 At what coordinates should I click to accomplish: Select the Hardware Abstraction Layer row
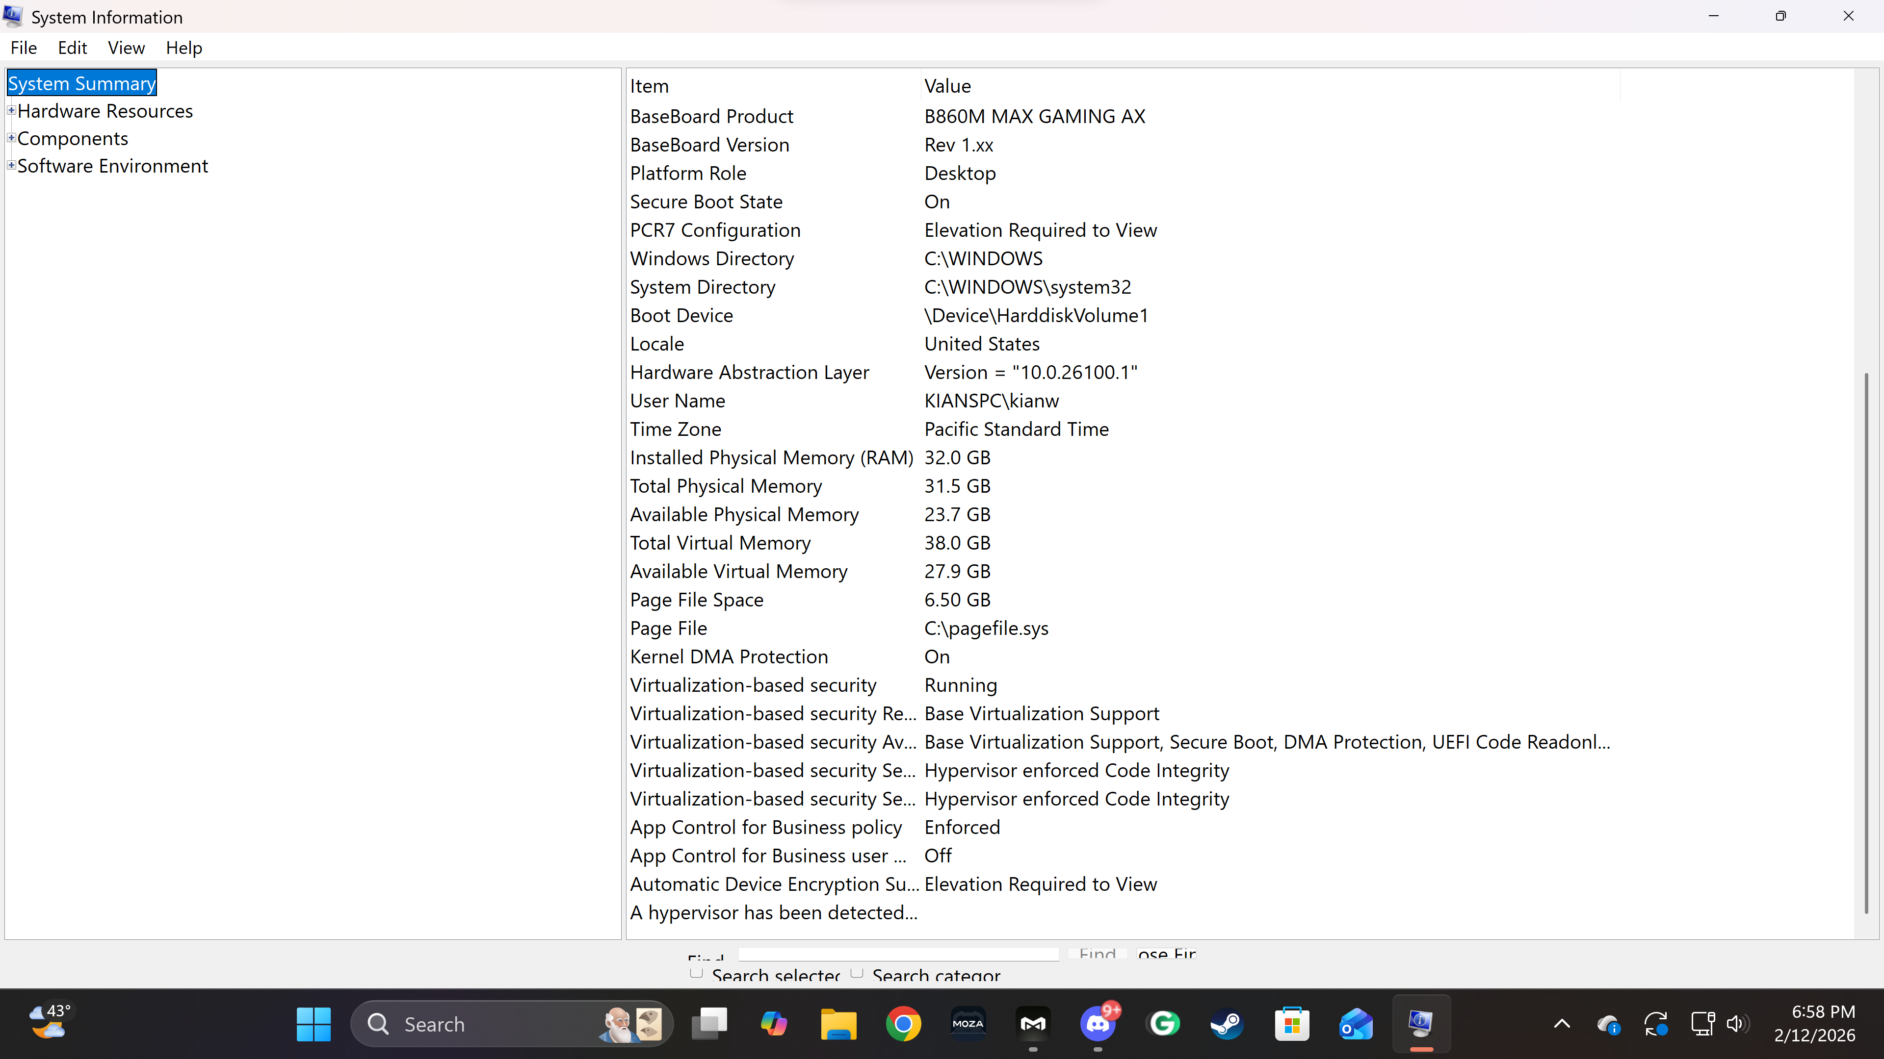click(x=1124, y=372)
